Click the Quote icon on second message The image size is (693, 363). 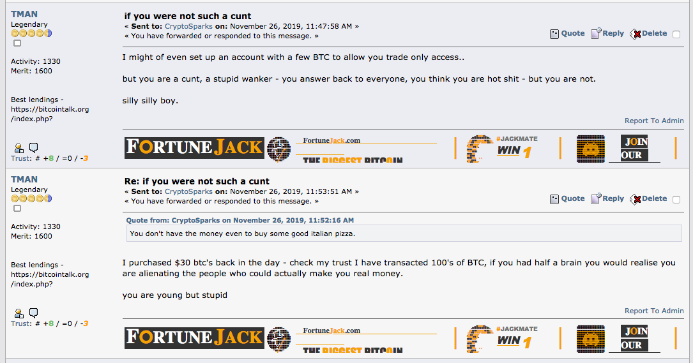pyautogui.click(x=554, y=199)
